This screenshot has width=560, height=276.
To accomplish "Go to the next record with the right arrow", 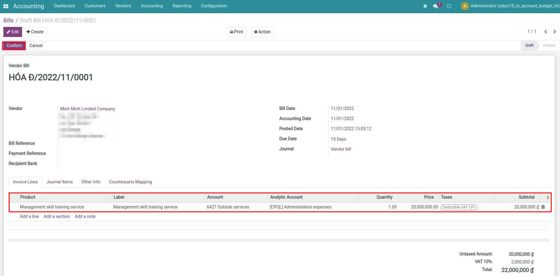I will point(554,31).
